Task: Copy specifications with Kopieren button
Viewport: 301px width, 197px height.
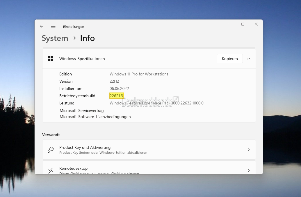Action: click(x=229, y=59)
